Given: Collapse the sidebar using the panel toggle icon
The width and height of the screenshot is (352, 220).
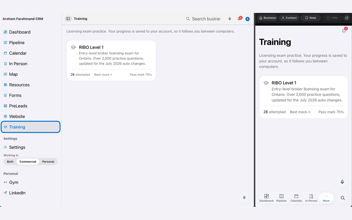Looking at the screenshot, I should [x=68, y=19].
